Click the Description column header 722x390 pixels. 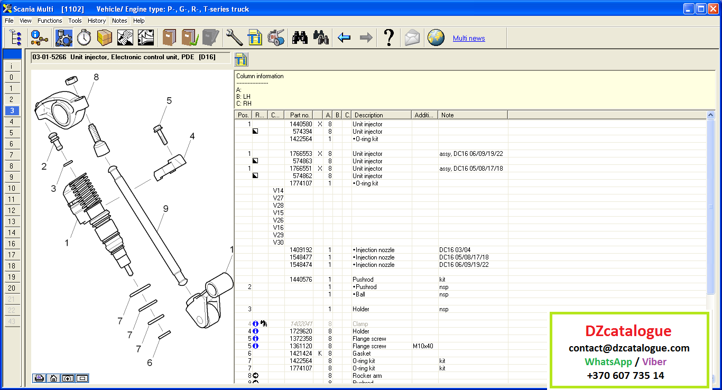point(382,115)
